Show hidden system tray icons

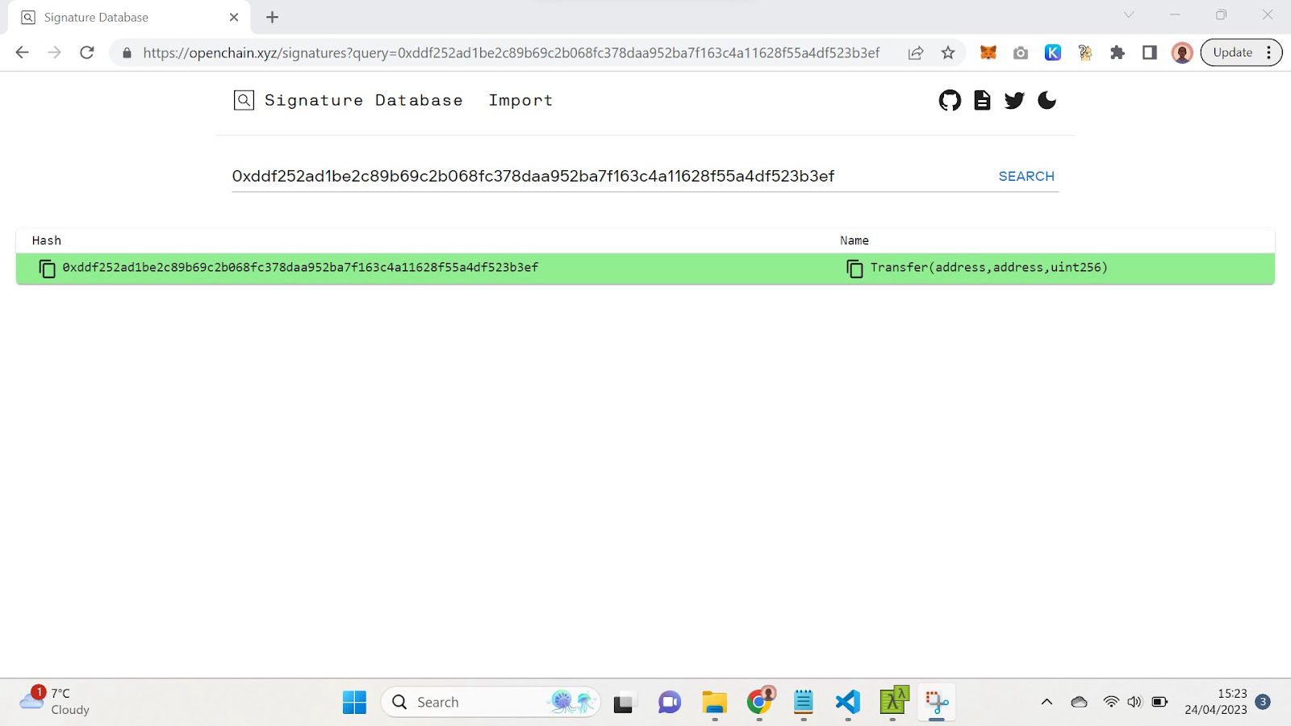(x=1047, y=702)
